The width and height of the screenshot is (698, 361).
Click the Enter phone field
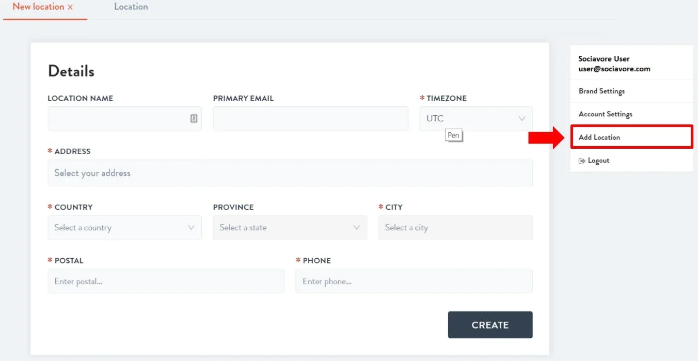point(414,281)
